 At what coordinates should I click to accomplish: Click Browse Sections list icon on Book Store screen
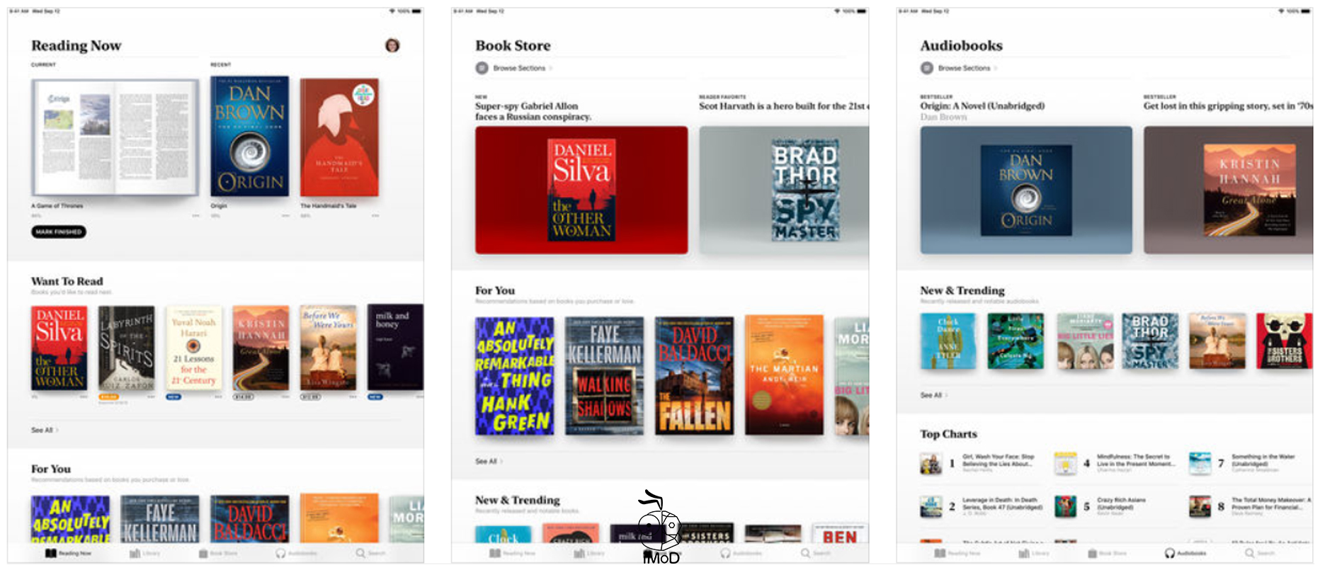[482, 68]
